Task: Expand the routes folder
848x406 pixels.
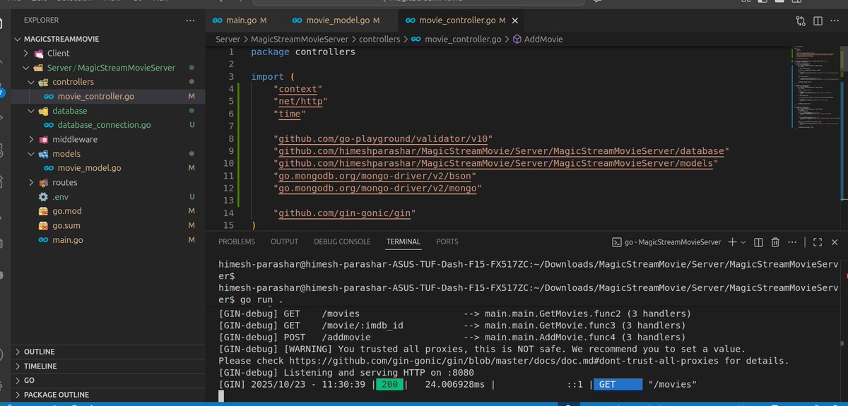Action: (x=31, y=182)
